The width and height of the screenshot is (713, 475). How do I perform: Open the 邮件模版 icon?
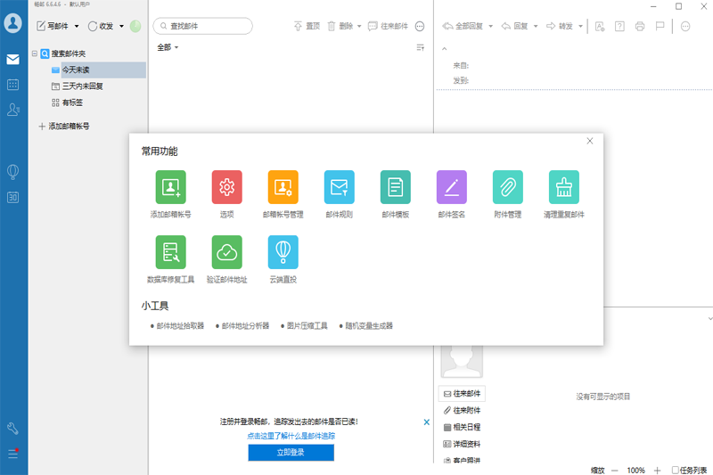395,186
